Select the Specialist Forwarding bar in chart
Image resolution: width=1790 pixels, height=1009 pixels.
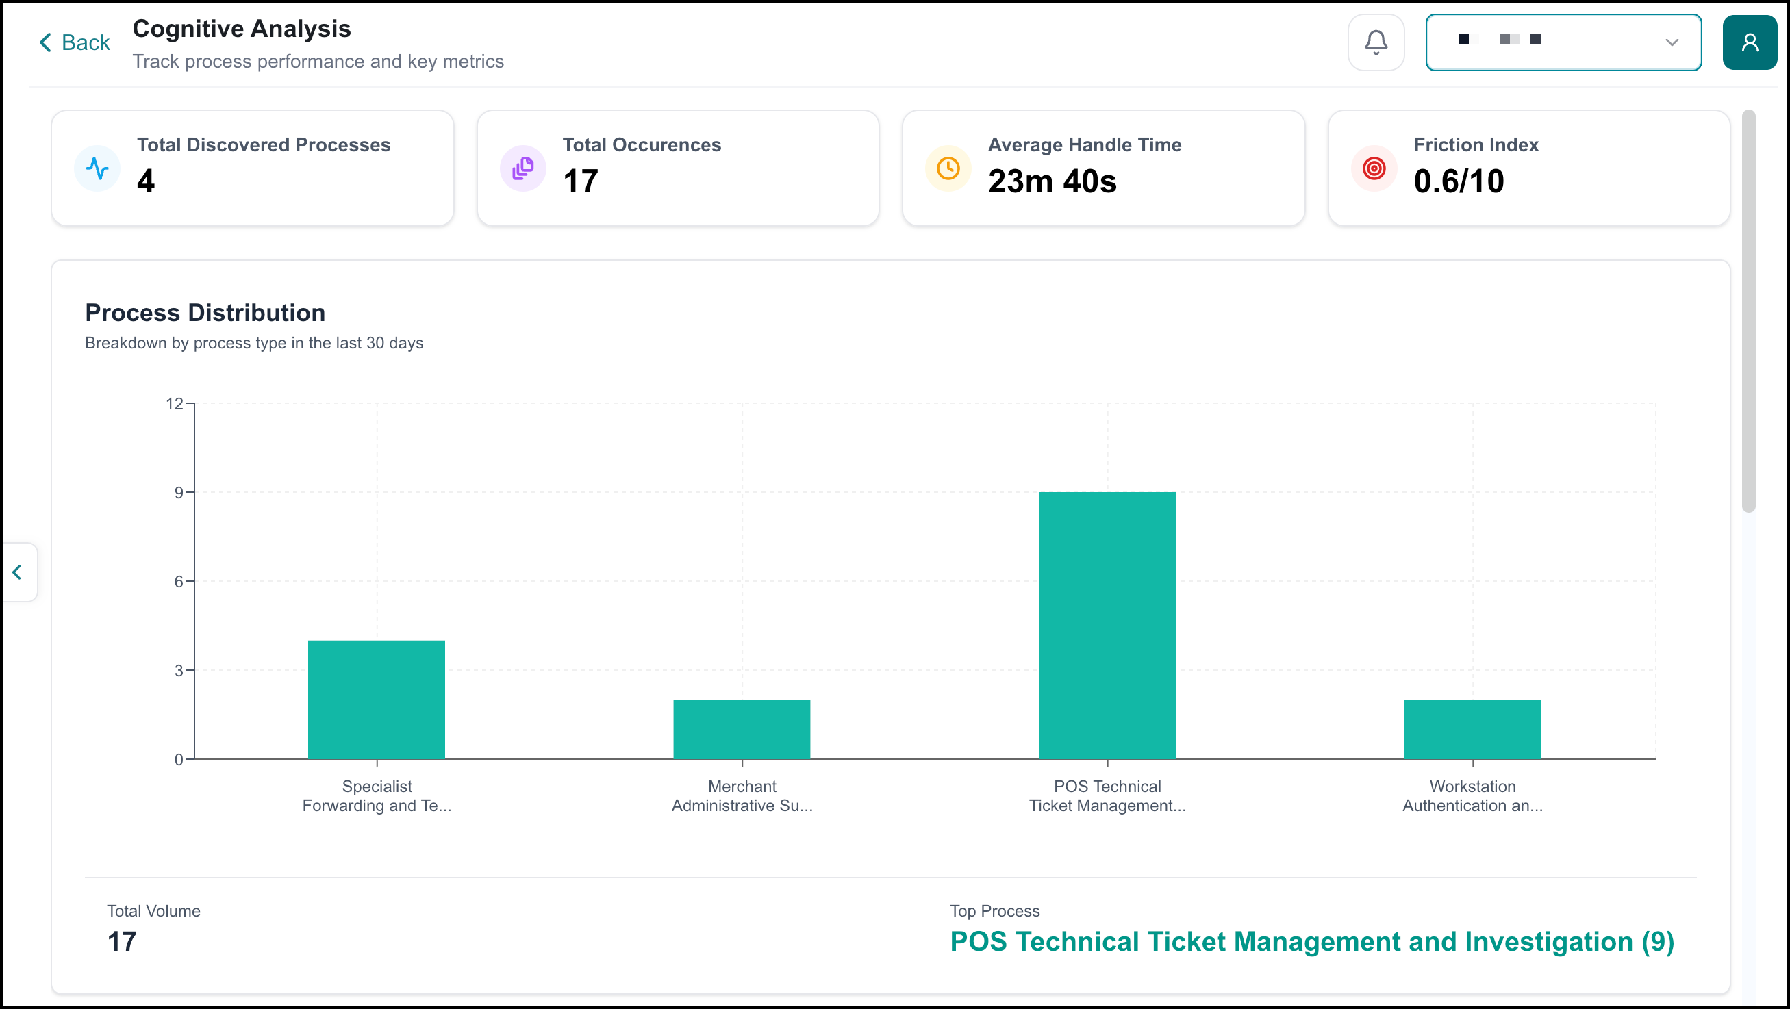(377, 700)
